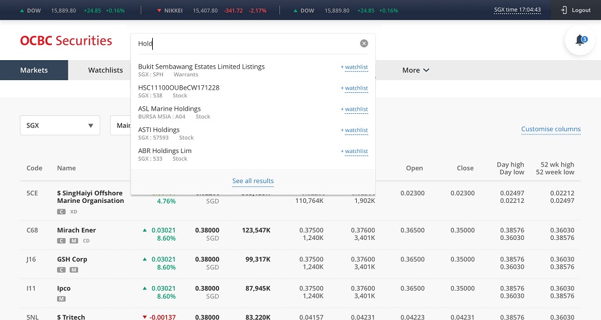Click the C badge under Mirach Ener
Screen dimensions: 601x320
pos(61,241)
